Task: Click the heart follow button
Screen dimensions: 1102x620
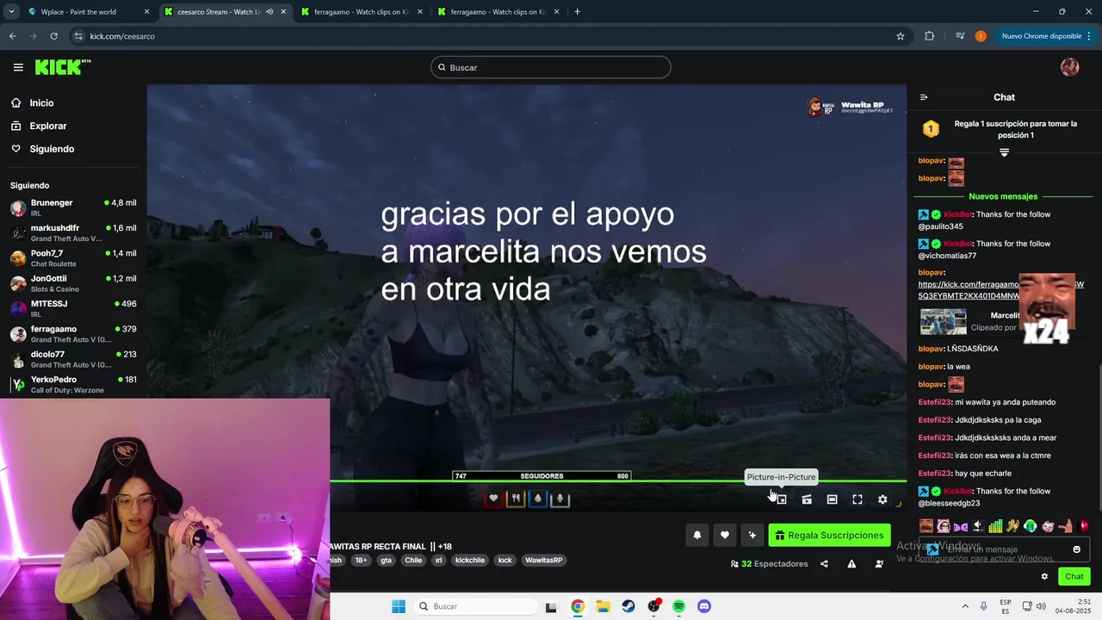Action: (725, 536)
